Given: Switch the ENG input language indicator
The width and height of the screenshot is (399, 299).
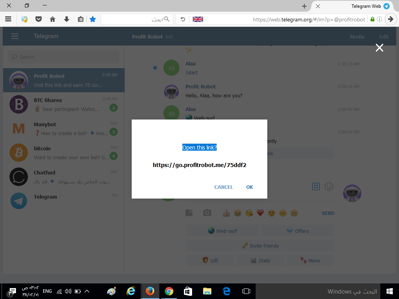Looking at the screenshot, I should tap(47, 291).
